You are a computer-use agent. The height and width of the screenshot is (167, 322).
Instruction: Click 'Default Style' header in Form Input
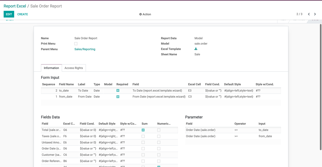pyautogui.click(x=232, y=84)
